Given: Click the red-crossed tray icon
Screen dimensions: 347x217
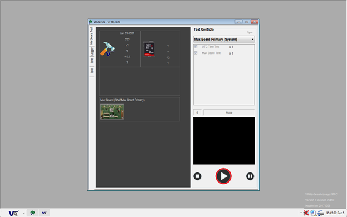Looking at the screenshot, I should [x=306, y=213].
